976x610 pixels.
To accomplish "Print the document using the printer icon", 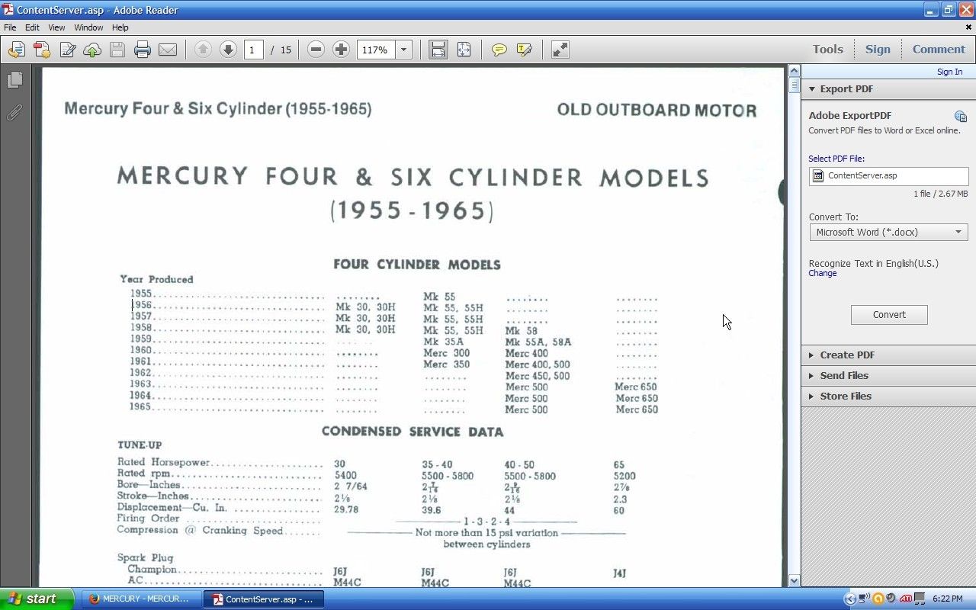I will pos(143,50).
